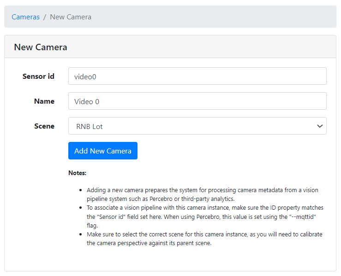Screen dimensions: 341x276
Task: Click the Scene field label
Action: click(44, 126)
